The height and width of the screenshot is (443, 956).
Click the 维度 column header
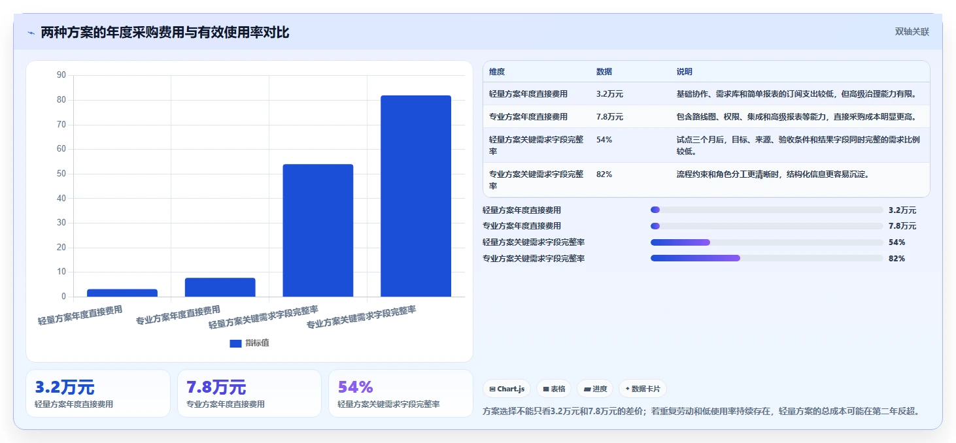pos(497,72)
